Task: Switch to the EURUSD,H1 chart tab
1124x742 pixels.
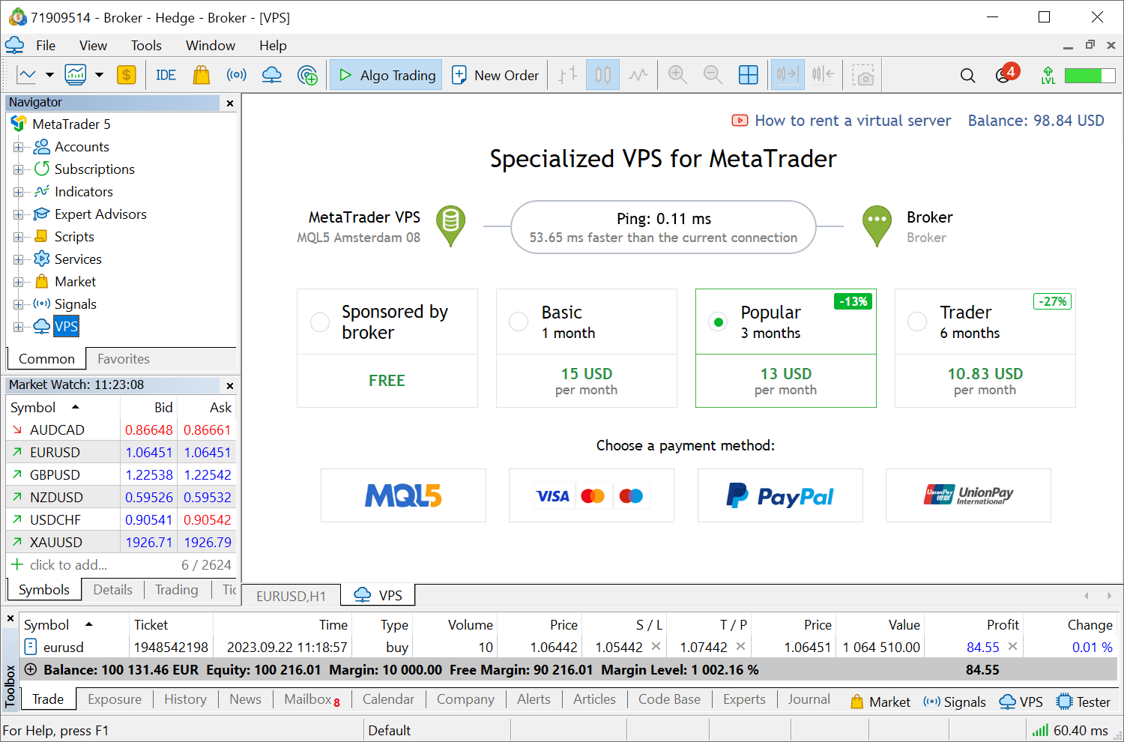Action: coord(291,595)
